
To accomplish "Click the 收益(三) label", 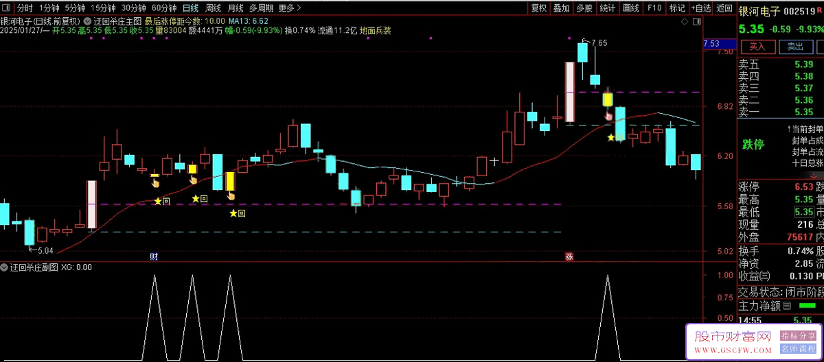I will tap(754, 276).
